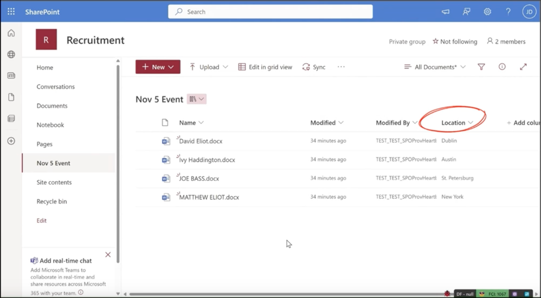Click the Edit navigation link
Viewport: 541px width, 298px height.
[x=41, y=221]
